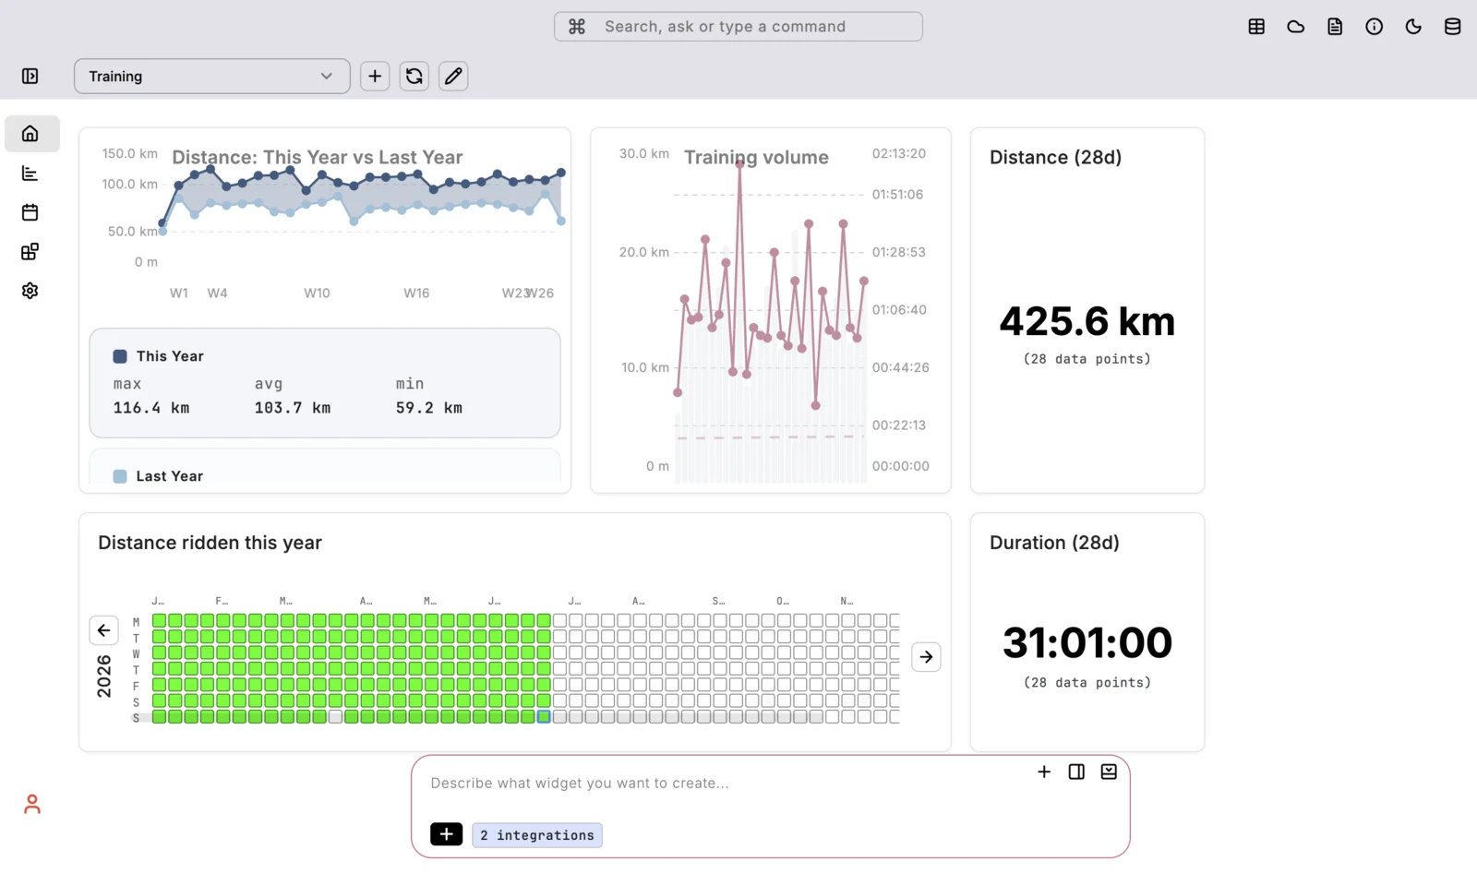Viewport: 1477px width, 886px height.
Task: Open the cloud sync icon
Action: point(1296,27)
